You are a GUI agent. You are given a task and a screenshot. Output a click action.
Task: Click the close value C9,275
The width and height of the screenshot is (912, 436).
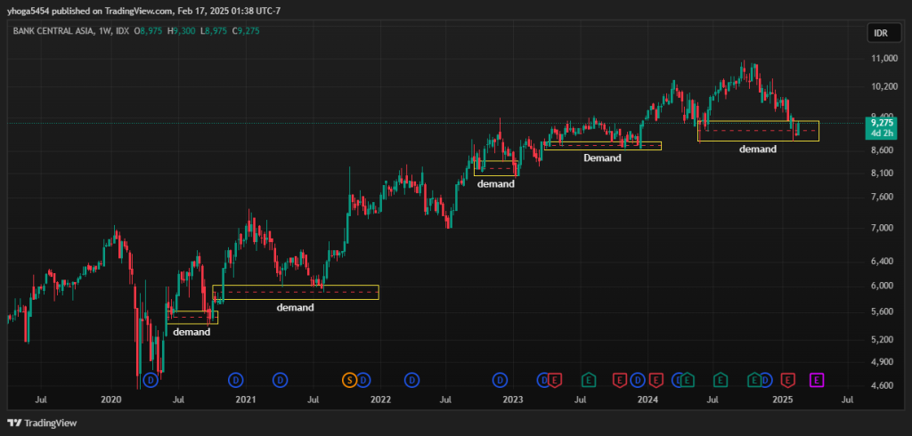(246, 31)
